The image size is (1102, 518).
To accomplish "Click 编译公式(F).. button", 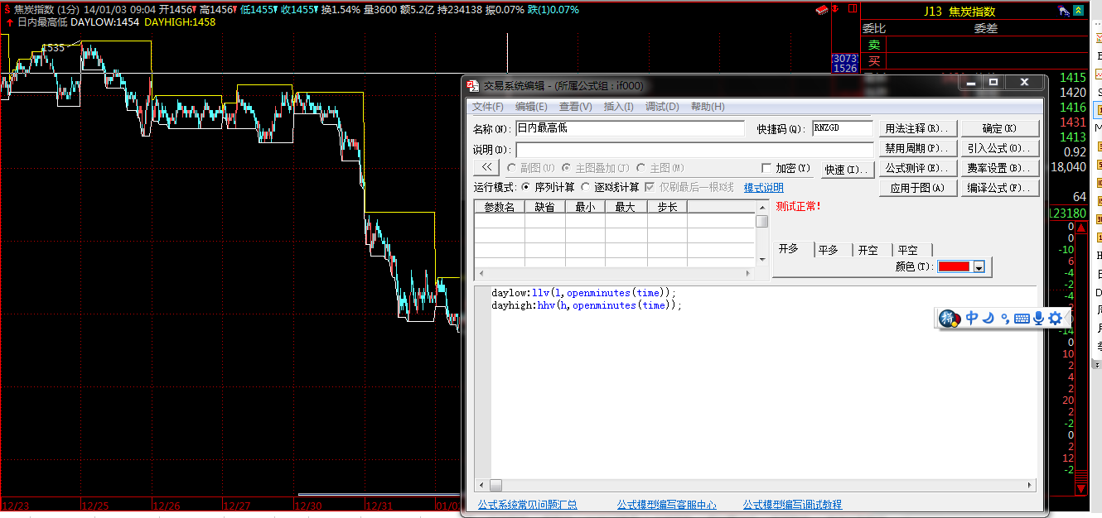I will tap(1000, 188).
